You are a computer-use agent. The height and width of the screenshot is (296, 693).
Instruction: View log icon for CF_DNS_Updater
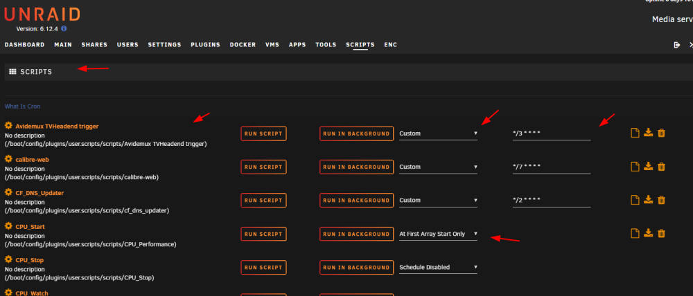pyautogui.click(x=635, y=200)
